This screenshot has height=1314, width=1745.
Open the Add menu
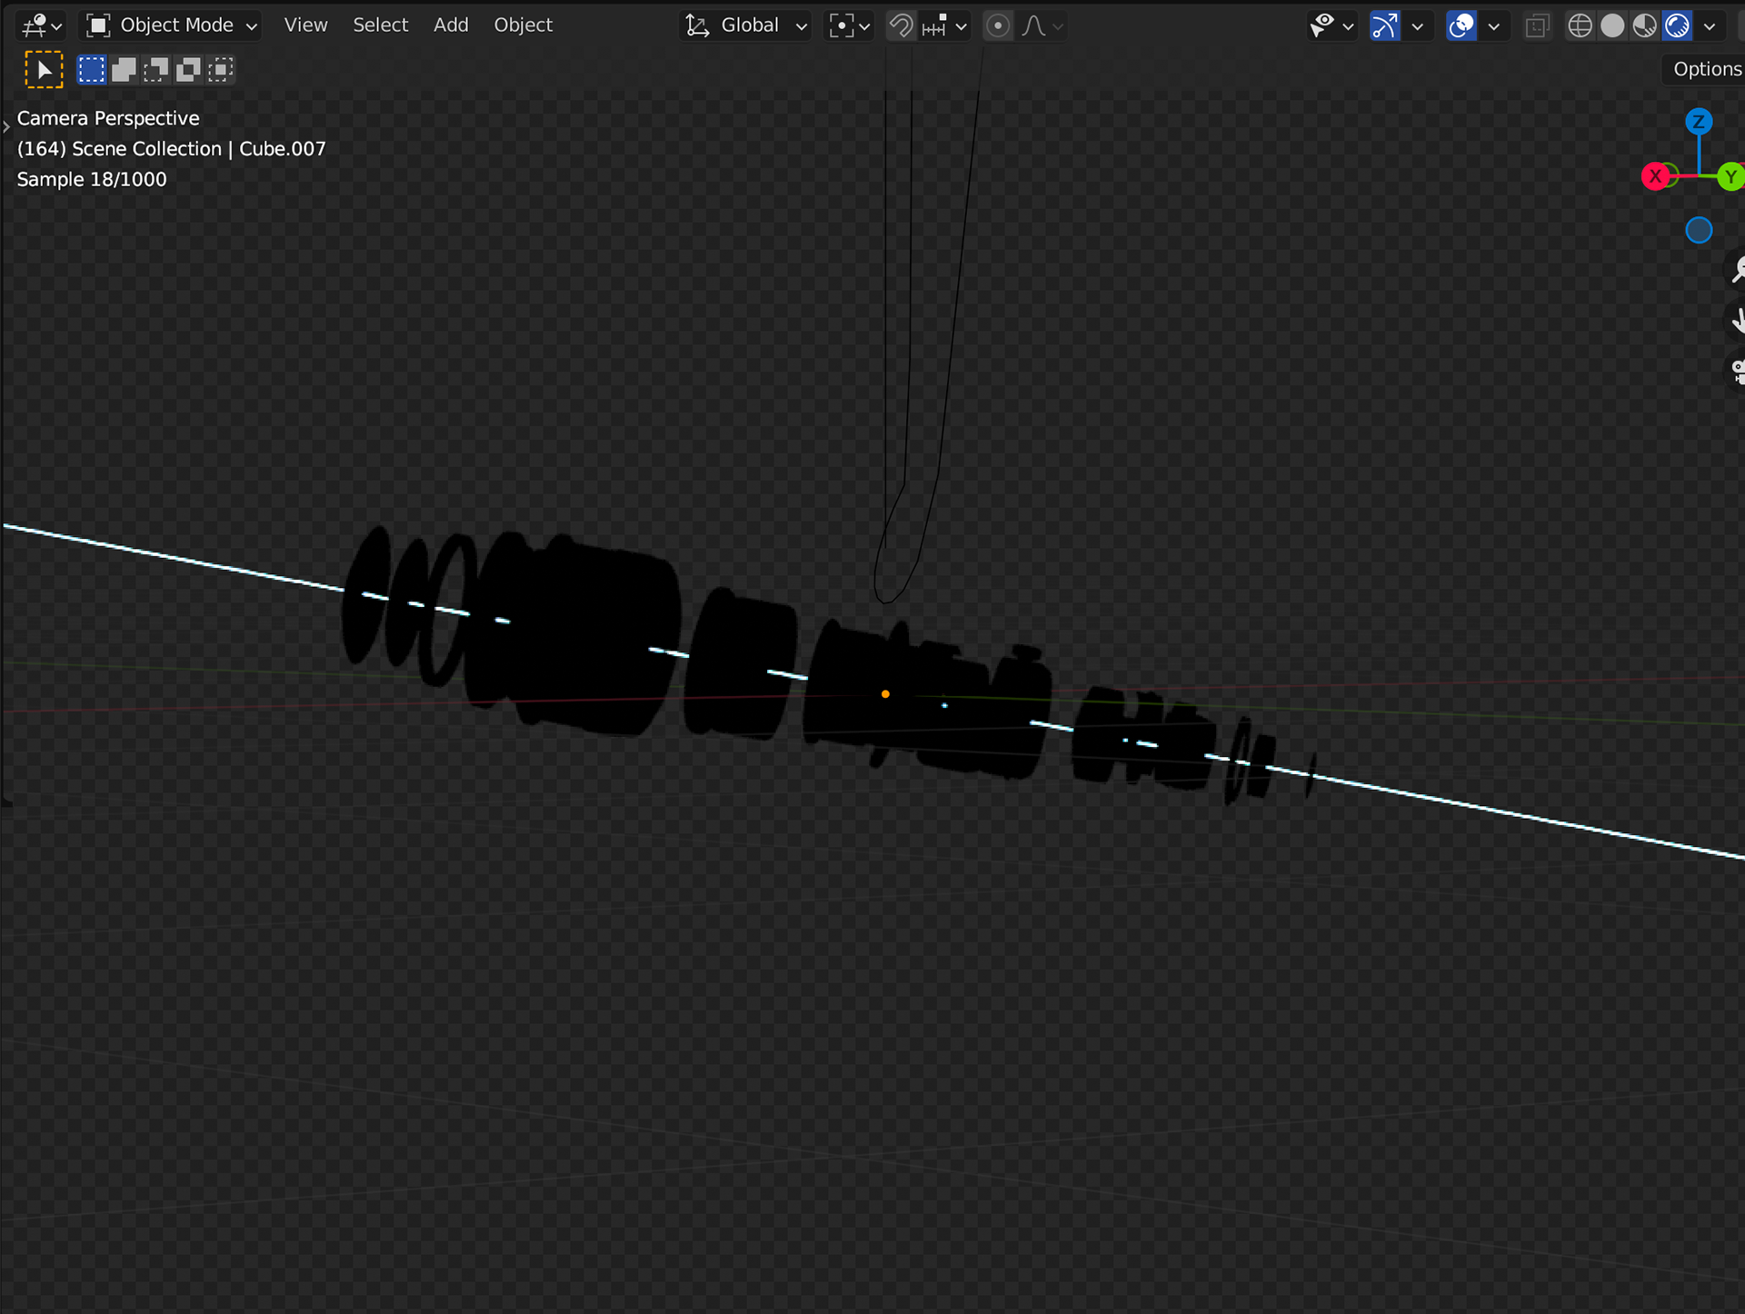click(451, 25)
